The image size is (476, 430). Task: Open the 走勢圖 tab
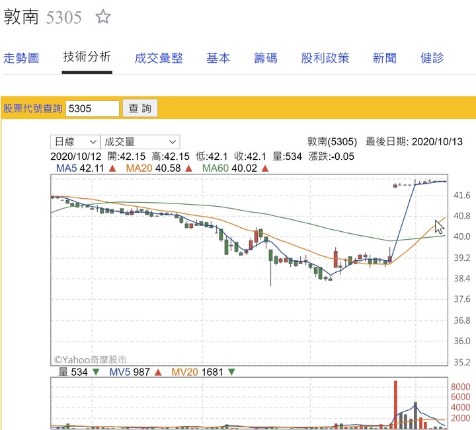[21, 58]
